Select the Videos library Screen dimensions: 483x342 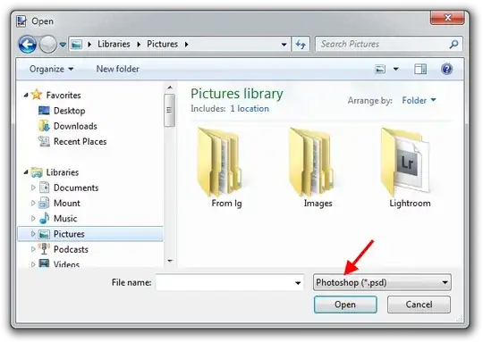tap(66, 264)
